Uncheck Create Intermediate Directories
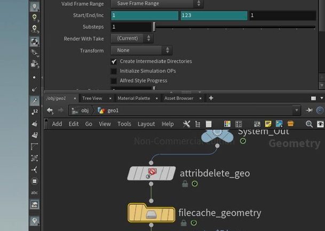Image resolution: width=325 pixels, height=231 pixels. click(114, 61)
